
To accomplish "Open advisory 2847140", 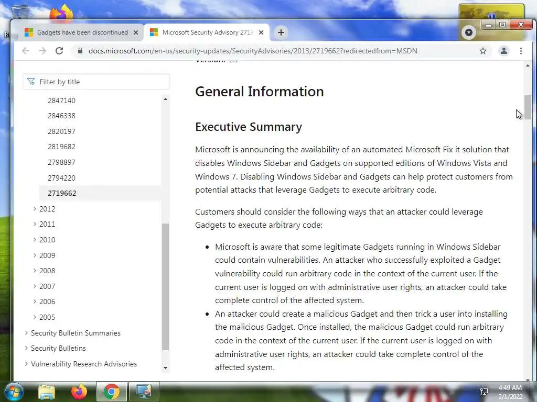I will pos(62,100).
